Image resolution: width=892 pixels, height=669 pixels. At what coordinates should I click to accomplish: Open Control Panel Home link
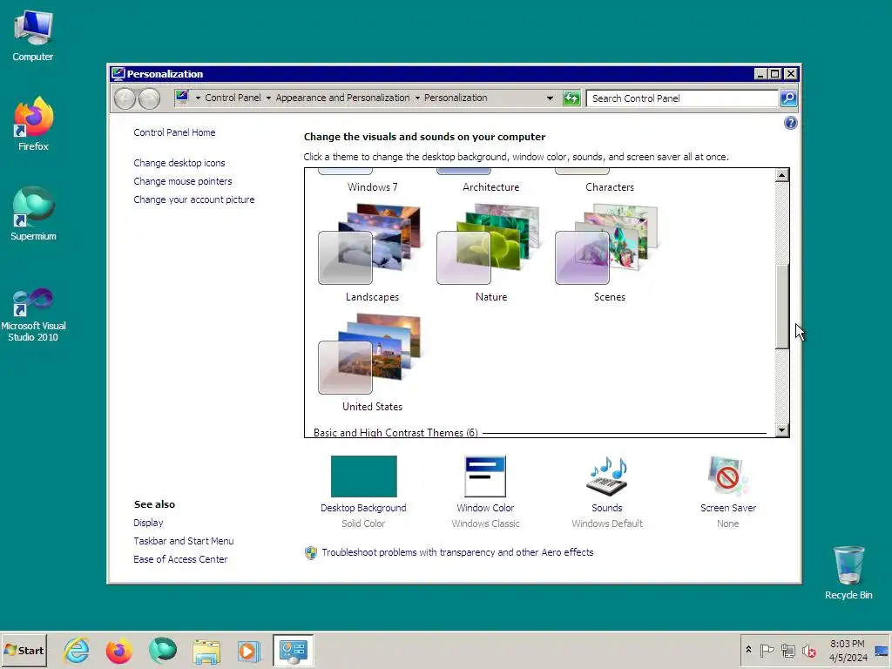point(174,132)
